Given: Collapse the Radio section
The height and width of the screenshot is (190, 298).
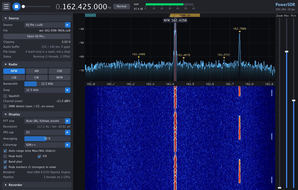Looking at the screenshot, I should pos(37,64).
